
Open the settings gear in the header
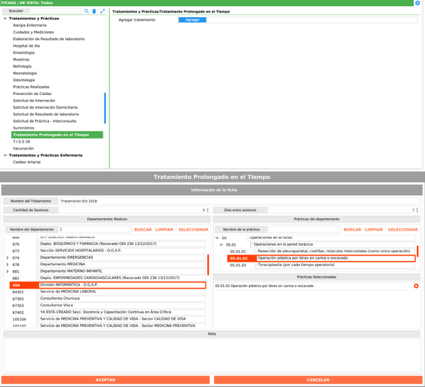[x=417, y=3]
